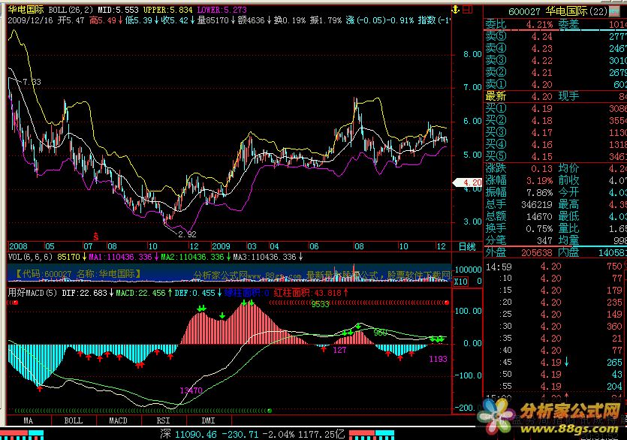Click the VOL(6,6,6) indicator label
Viewport: 627px width, 440px height.
(x=30, y=257)
